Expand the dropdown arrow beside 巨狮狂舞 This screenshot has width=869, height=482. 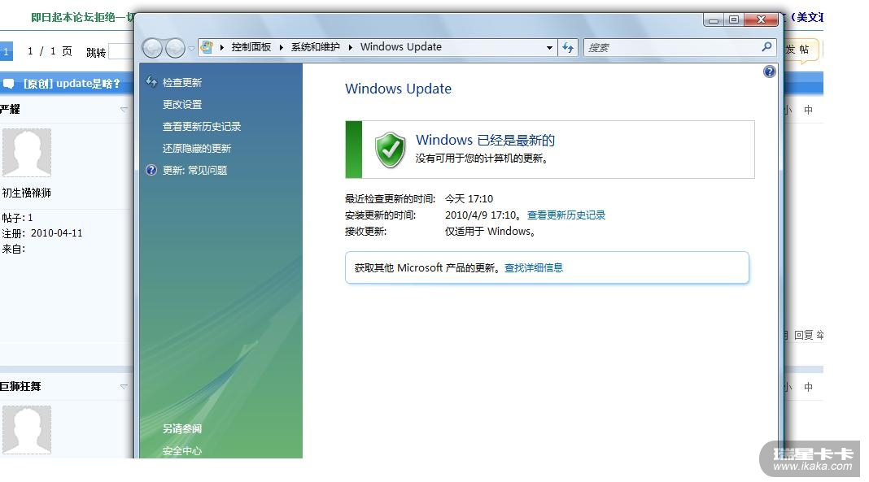coord(124,386)
